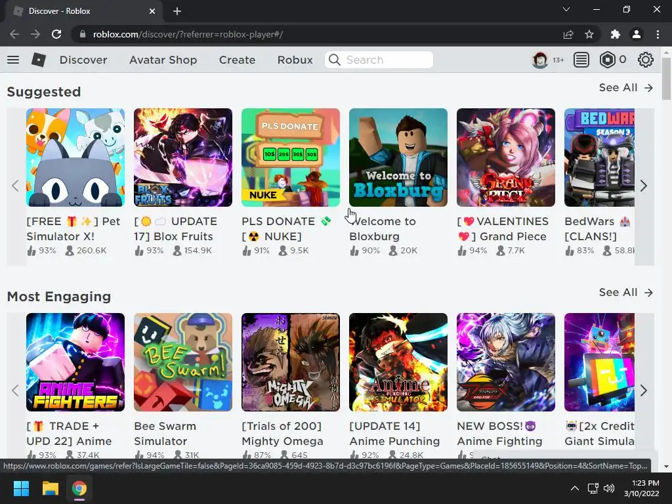The image size is (672, 504).
Task: Click the 'Bee Swarm Simulator' title
Action: 165,433
